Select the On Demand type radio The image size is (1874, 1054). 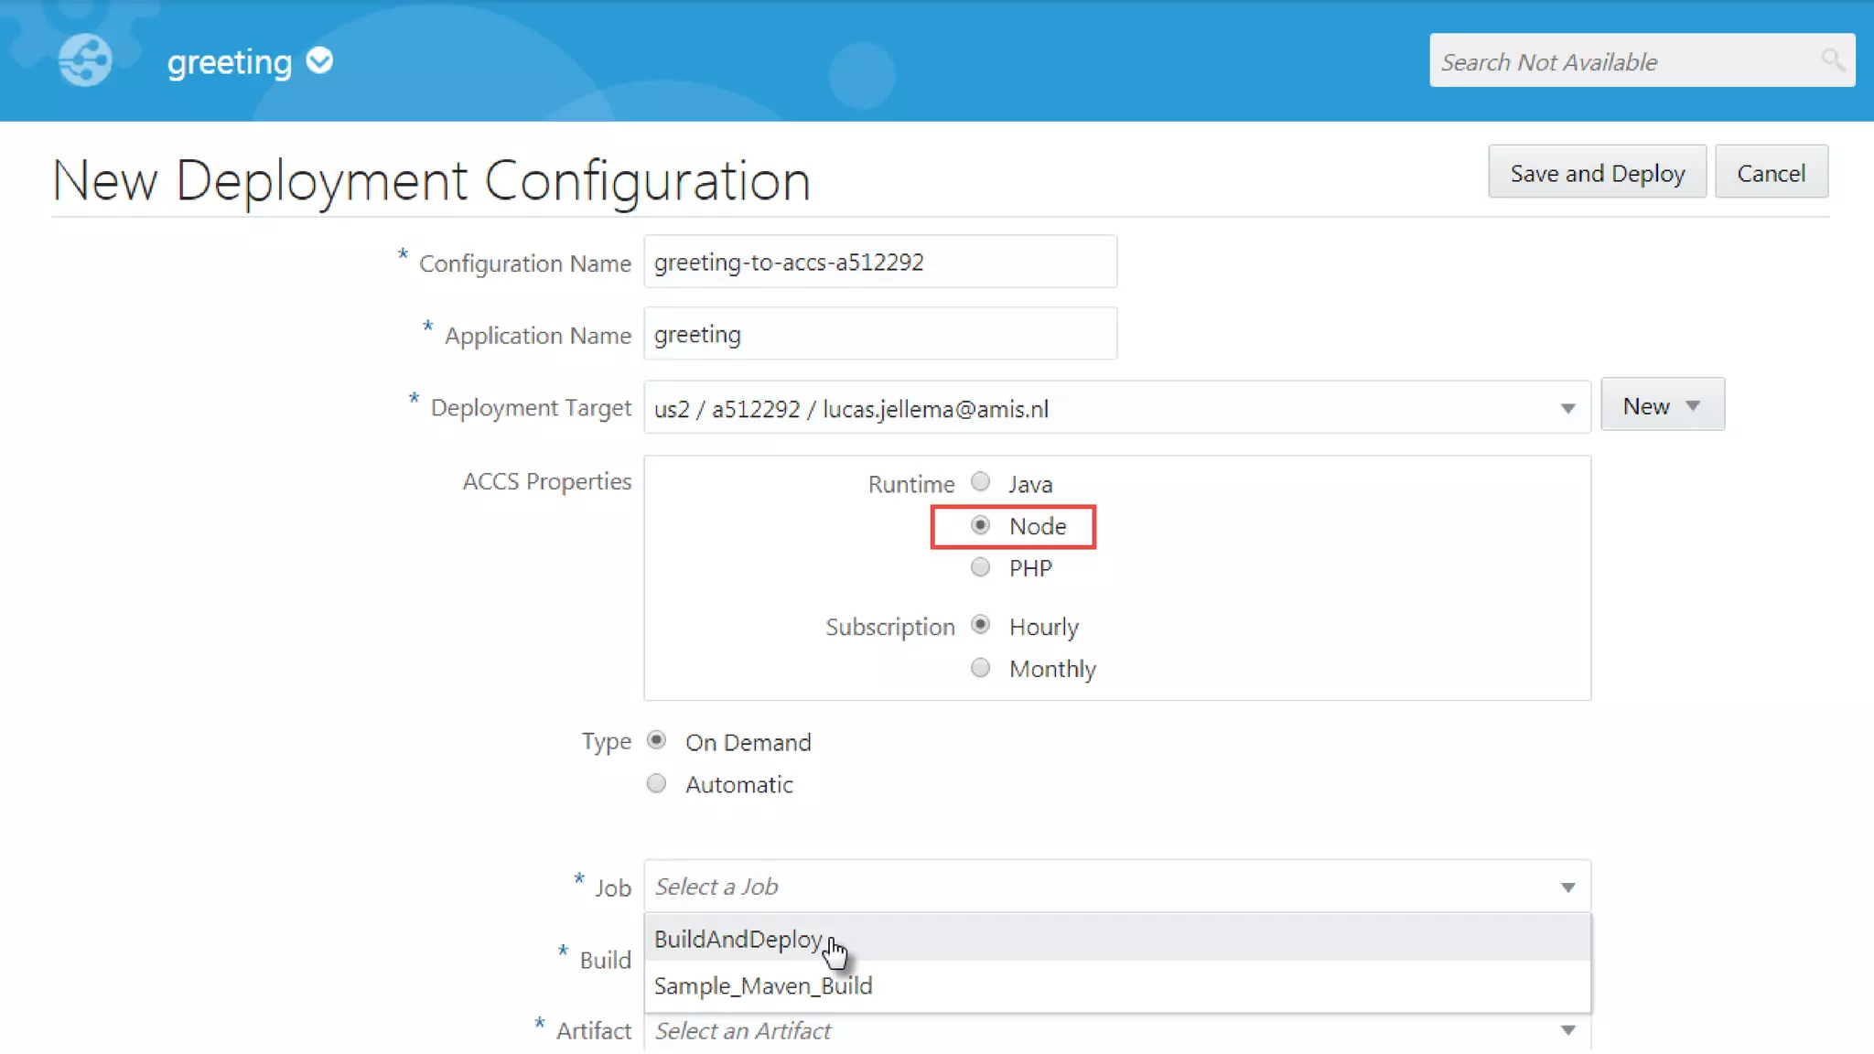coord(656,741)
